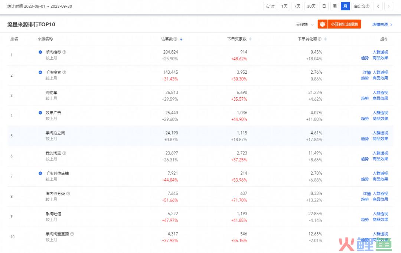Click the 排名 column header
This screenshot has width=401, height=253.
point(14,39)
